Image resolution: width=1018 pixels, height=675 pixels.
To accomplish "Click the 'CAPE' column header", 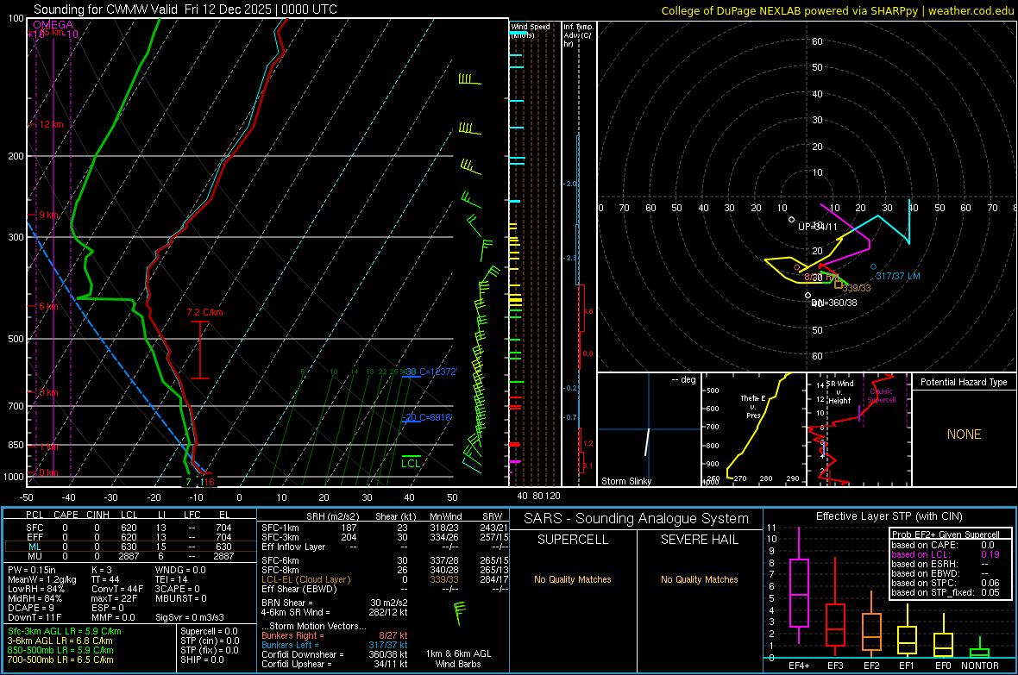I will click(66, 515).
